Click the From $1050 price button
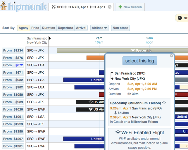The image size is (188, 150). point(13,95)
